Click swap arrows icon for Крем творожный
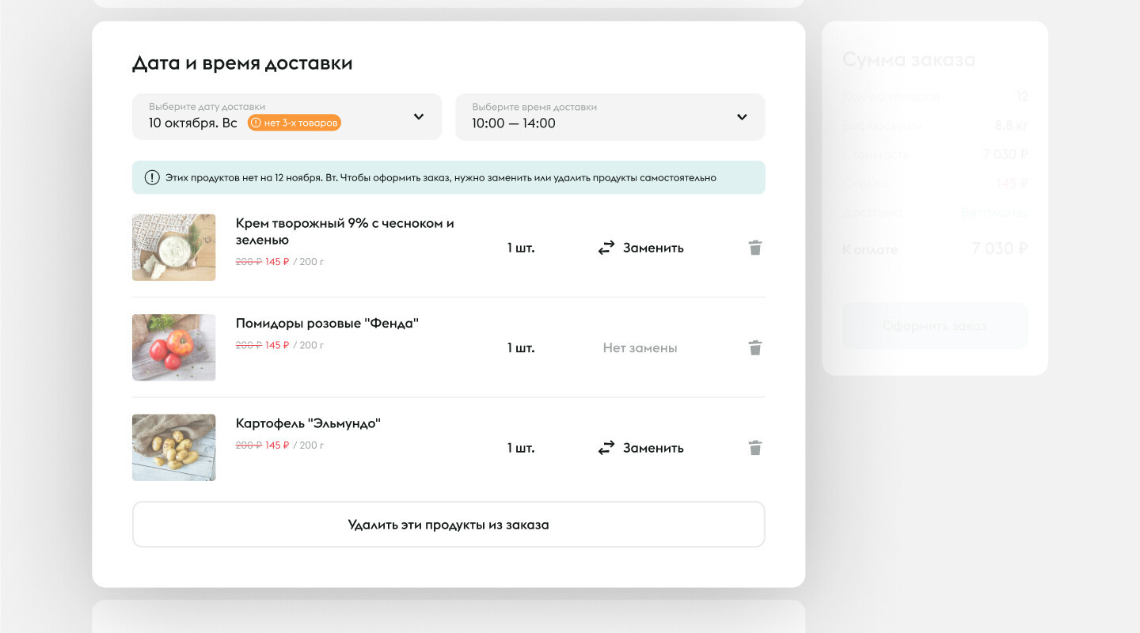Image resolution: width=1140 pixels, height=633 pixels. click(606, 248)
